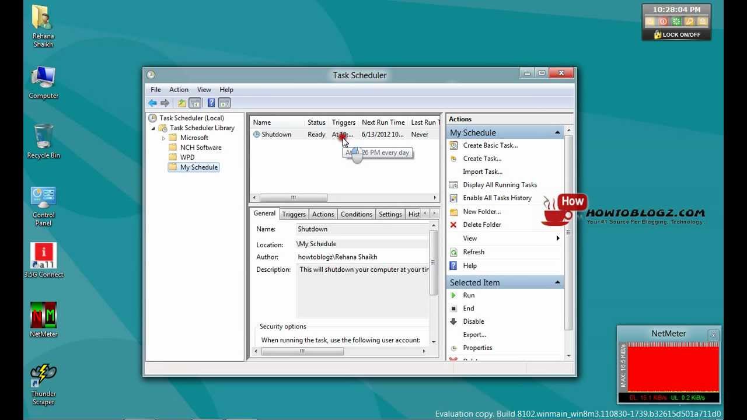Open the Action menu
Image resolution: width=747 pixels, height=420 pixels.
tap(179, 90)
